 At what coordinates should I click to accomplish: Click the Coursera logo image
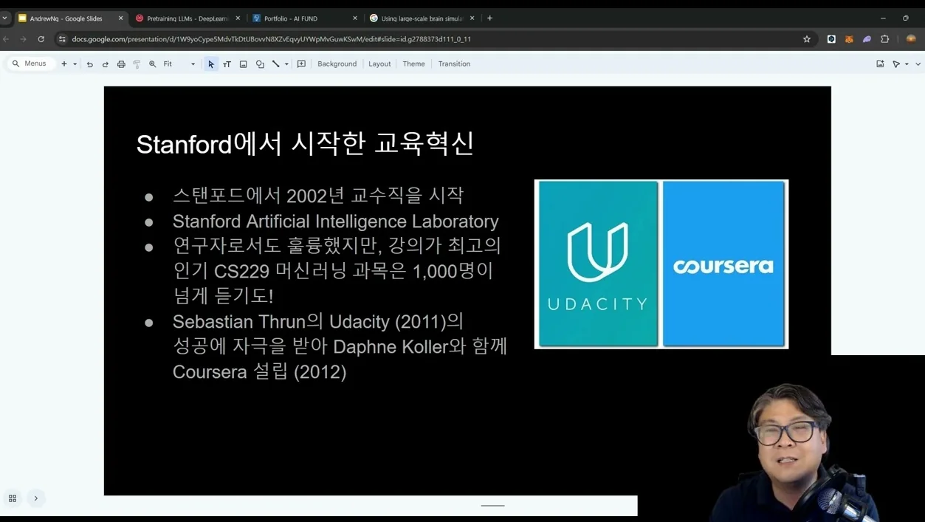723,264
